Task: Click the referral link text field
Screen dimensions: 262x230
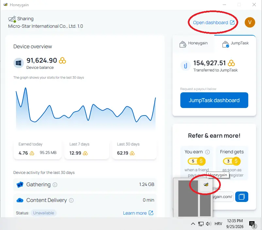Action: coord(223,197)
